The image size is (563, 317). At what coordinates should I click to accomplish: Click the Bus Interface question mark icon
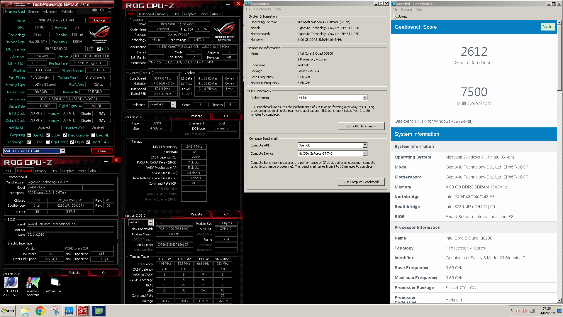click(x=109, y=63)
